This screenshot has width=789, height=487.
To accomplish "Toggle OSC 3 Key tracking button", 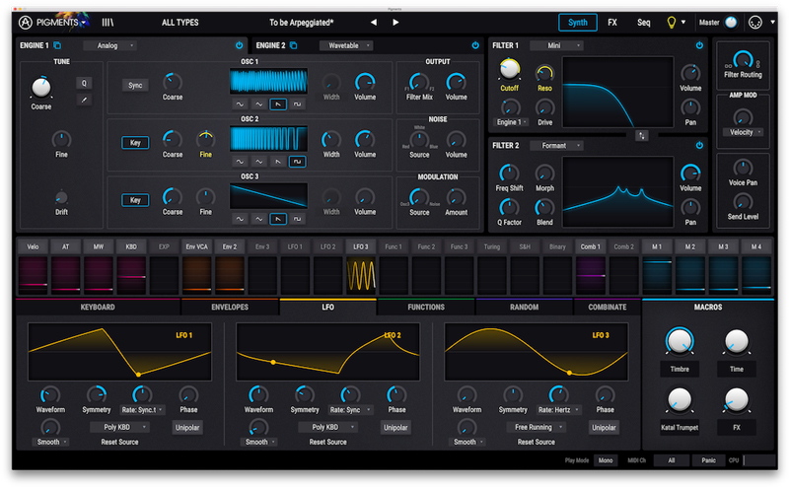I will coord(135,200).
